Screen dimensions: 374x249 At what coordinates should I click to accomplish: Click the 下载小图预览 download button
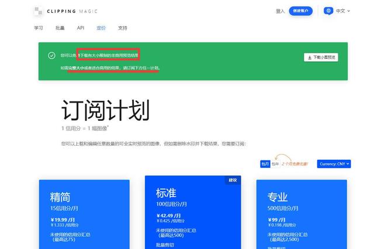321,57
